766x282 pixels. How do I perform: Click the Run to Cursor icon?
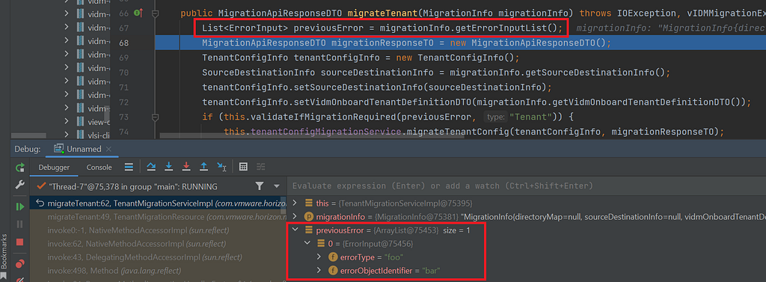221,167
